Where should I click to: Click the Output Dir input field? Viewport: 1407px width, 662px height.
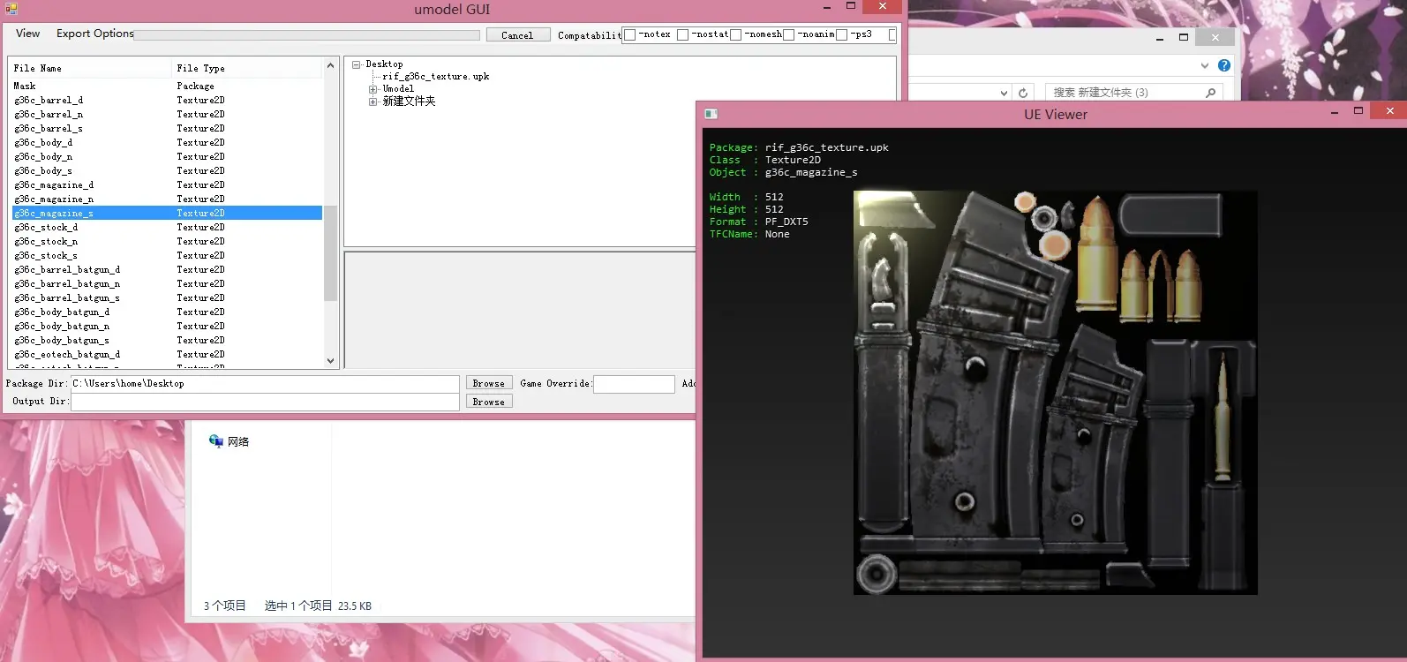265,402
